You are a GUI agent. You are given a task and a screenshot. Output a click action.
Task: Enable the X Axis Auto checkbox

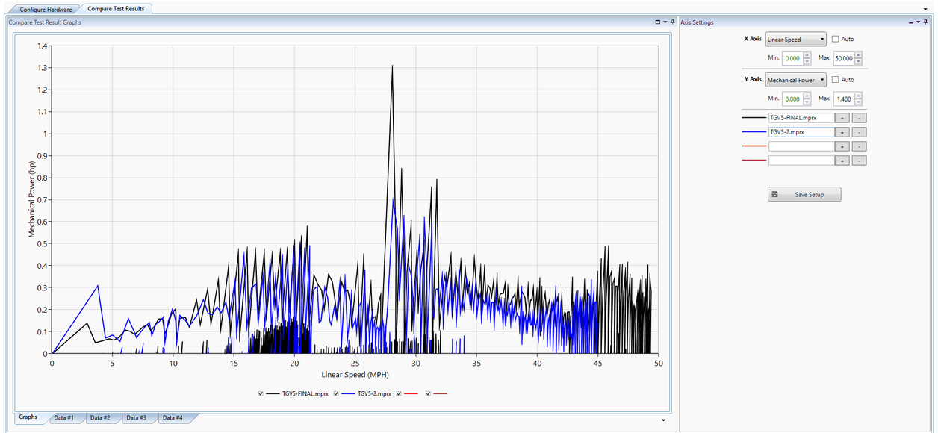click(836, 39)
